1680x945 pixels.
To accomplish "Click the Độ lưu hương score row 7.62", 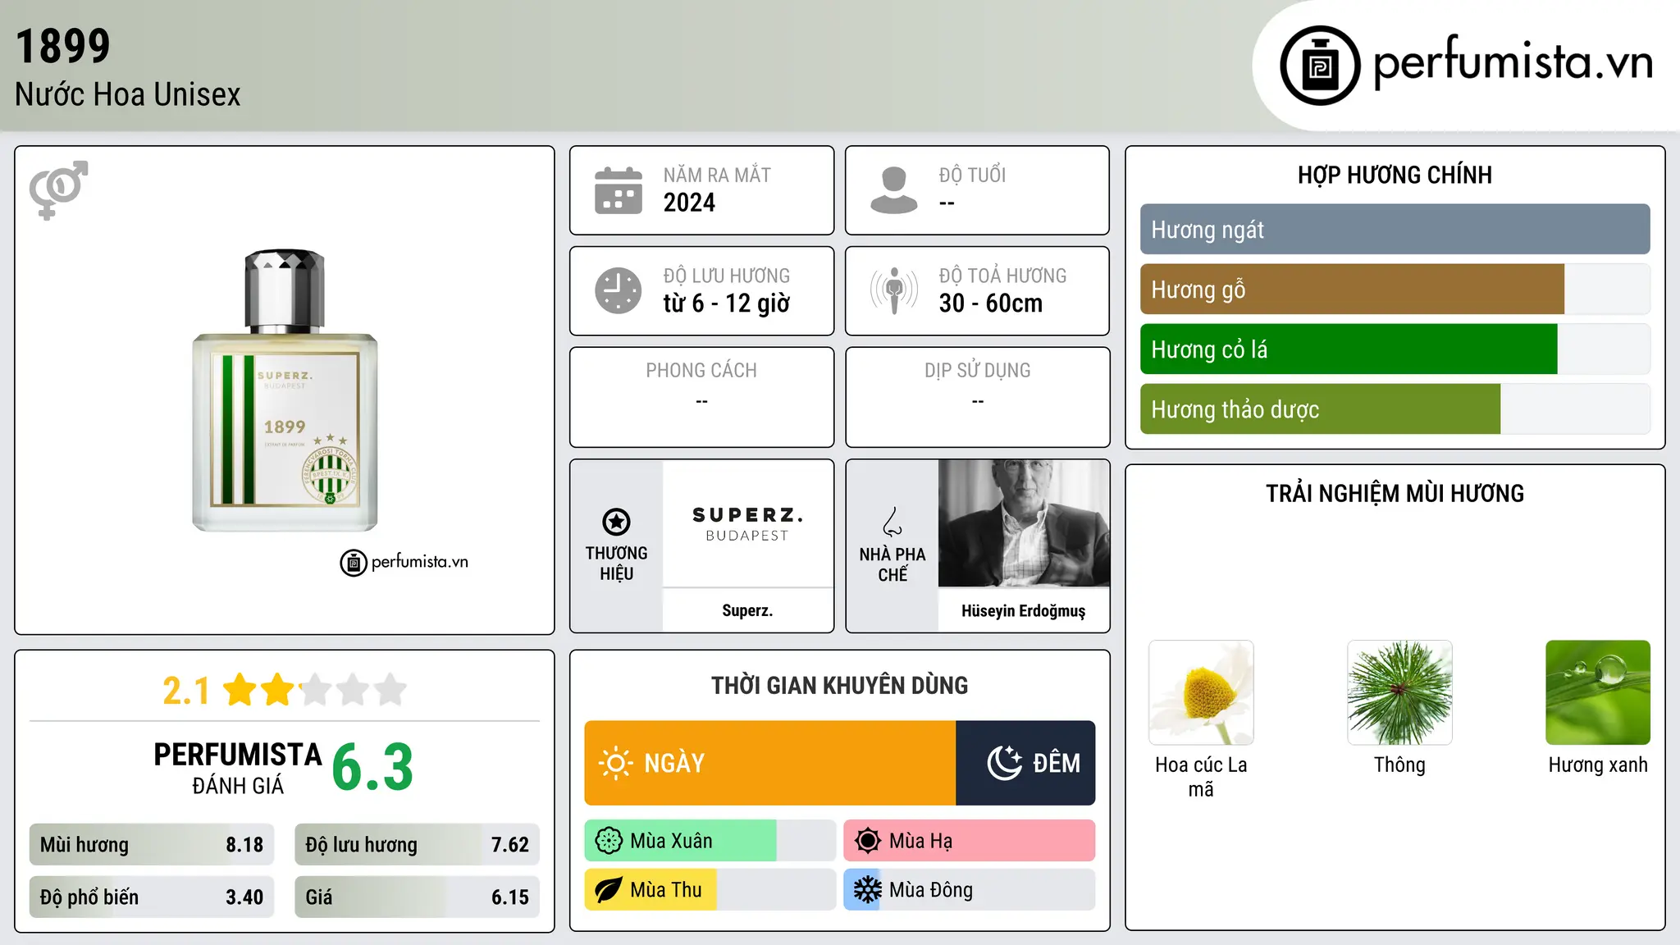I will 417,845.
